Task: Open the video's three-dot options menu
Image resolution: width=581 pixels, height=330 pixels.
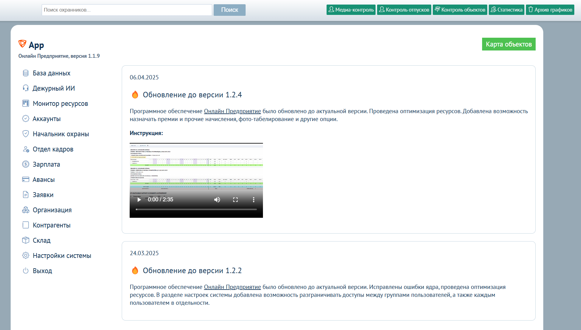Action: 254,200
